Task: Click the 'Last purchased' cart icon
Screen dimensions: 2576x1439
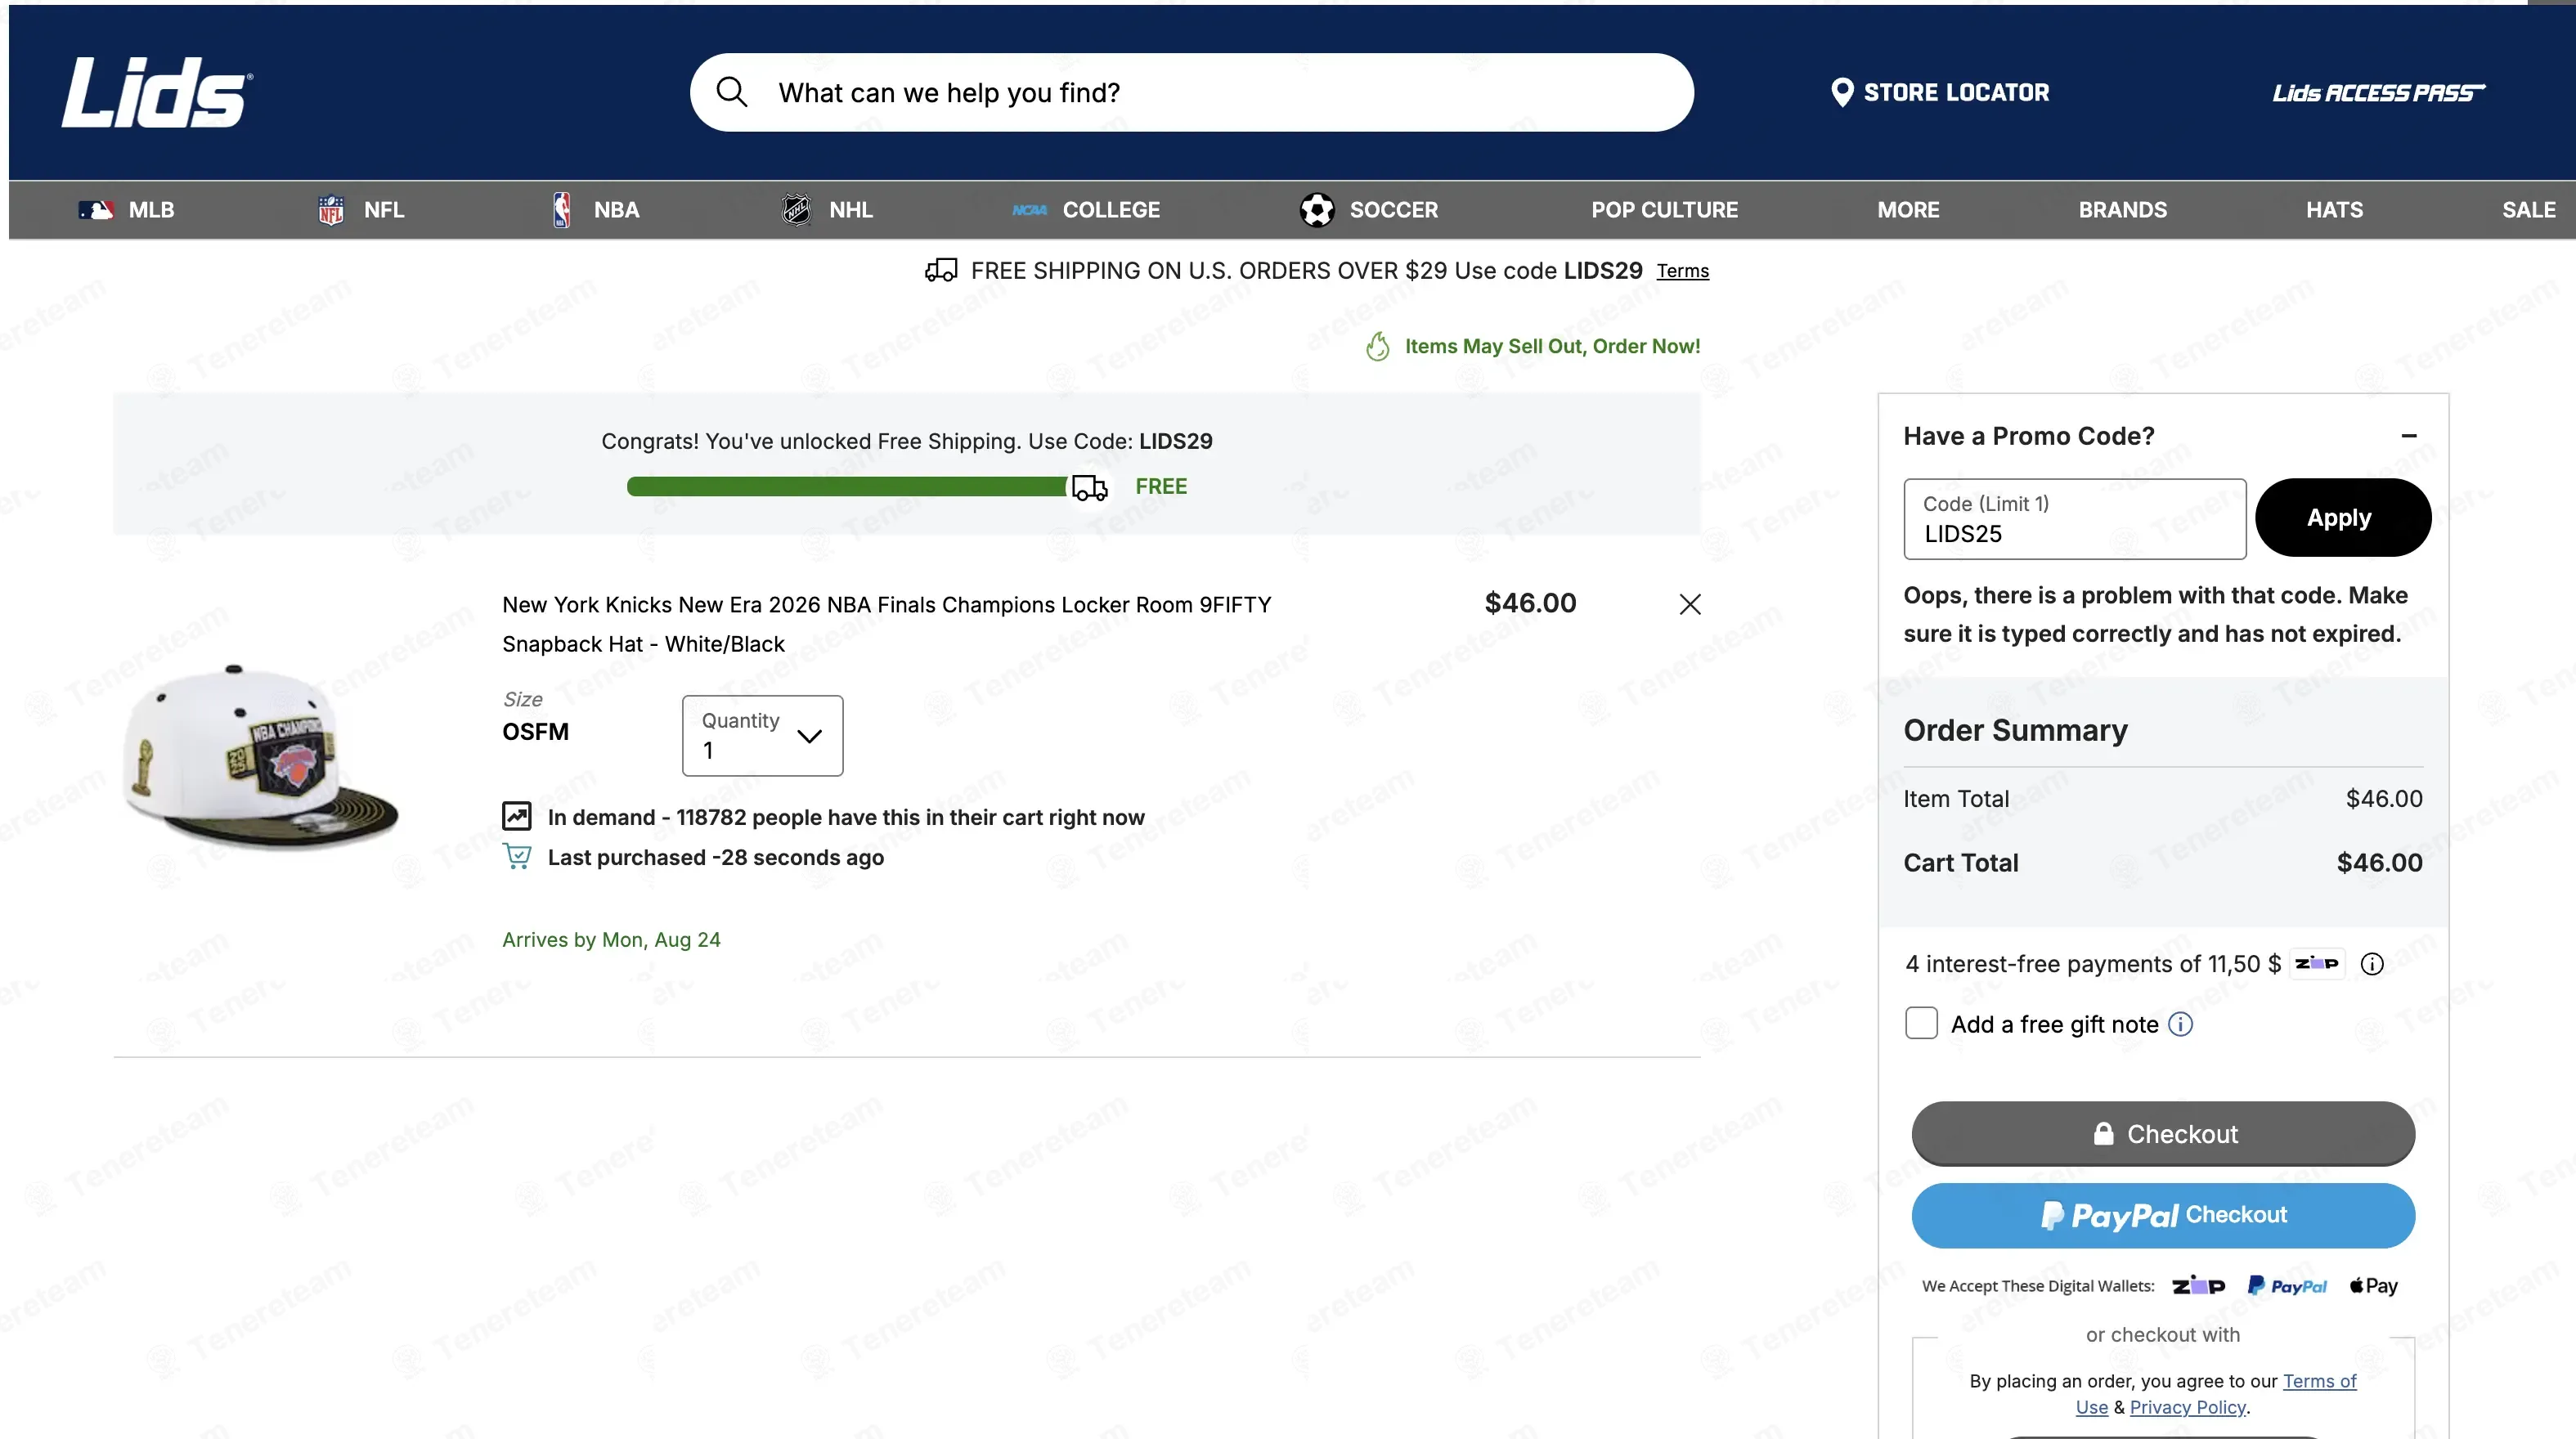Action: [516, 856]
